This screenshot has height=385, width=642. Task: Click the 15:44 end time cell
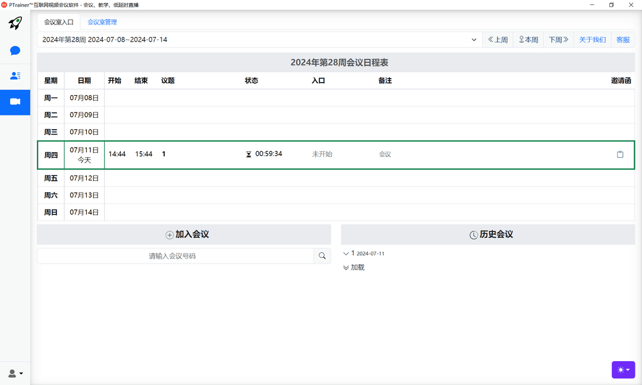point(144,154)
